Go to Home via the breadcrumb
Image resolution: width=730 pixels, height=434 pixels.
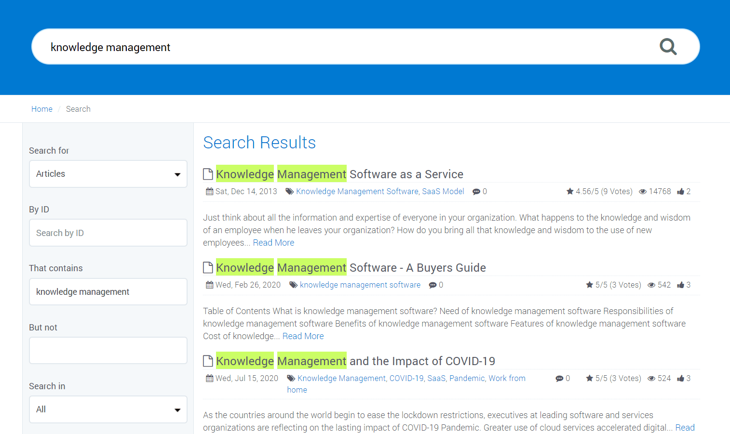(x=42, y=109)
